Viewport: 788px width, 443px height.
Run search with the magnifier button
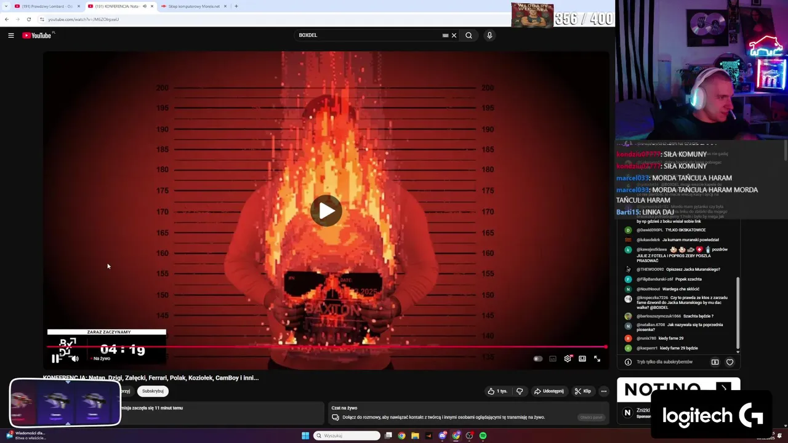(468, 35)
